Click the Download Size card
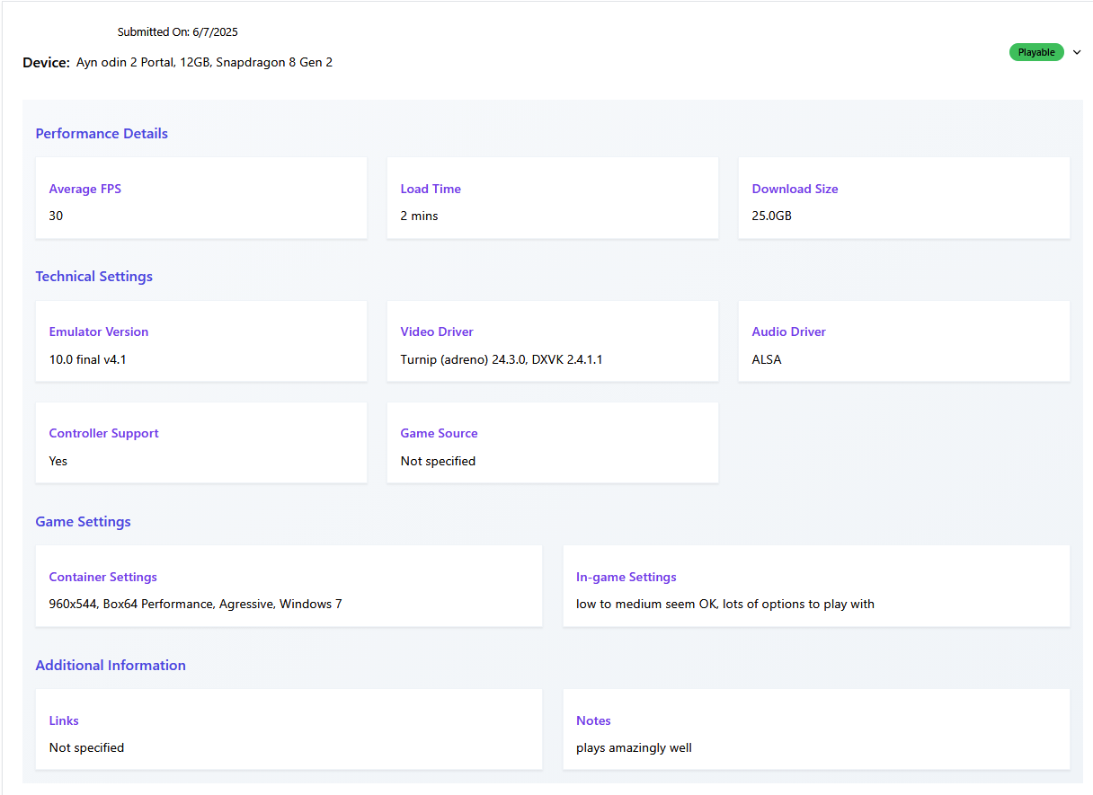This screenshot has width=1093, height=795. point(903,199)
